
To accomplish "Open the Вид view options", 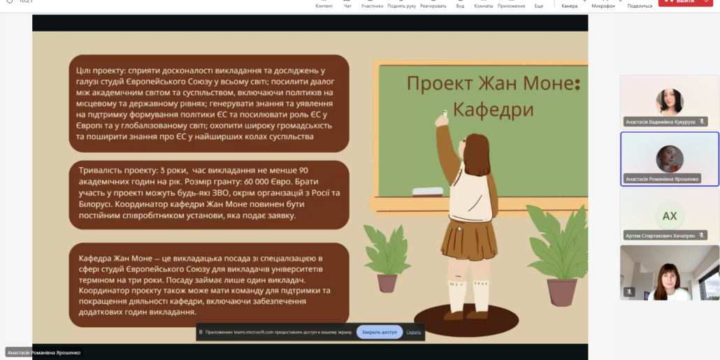I will point(460,4).
